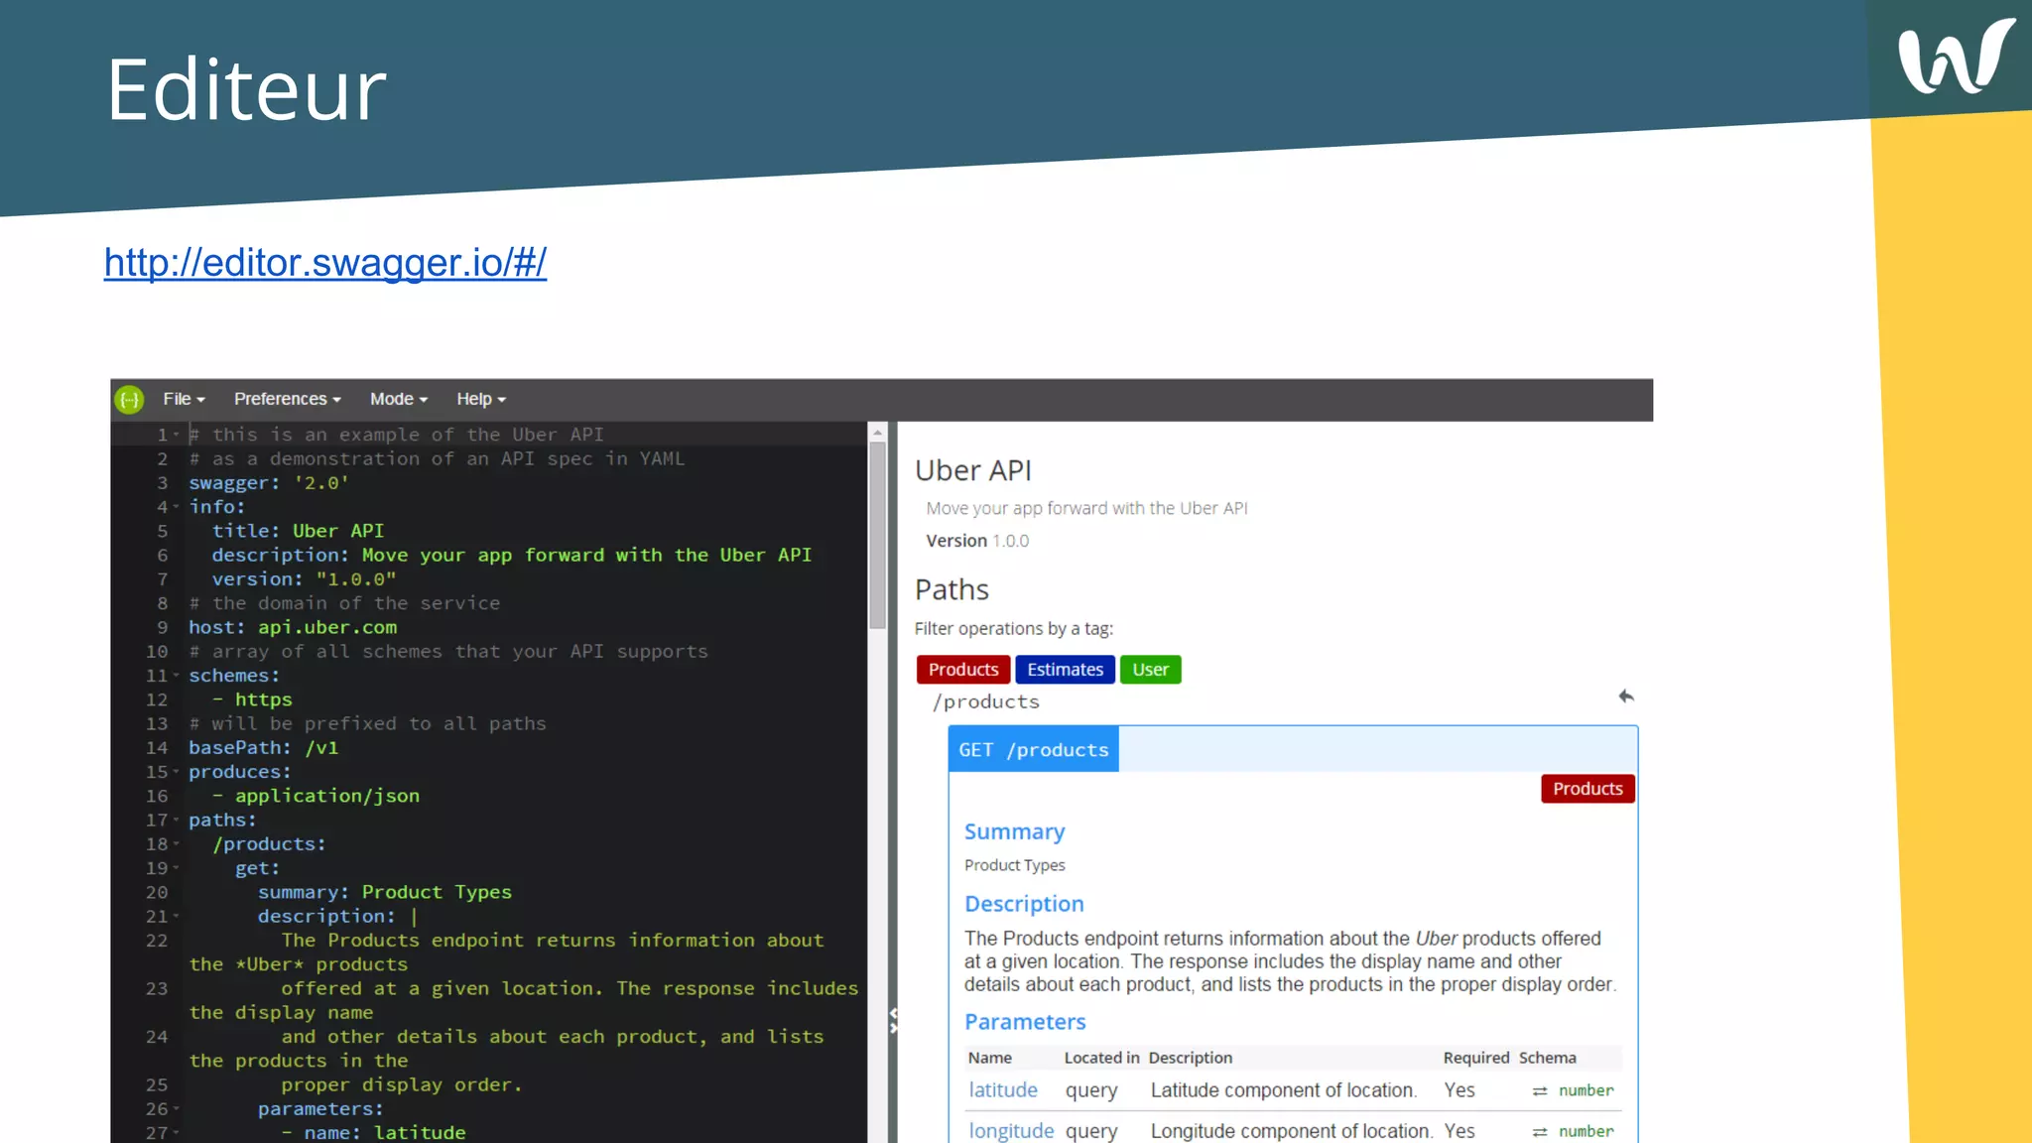Image resolution: width=2032 pixels, height=1143 pixels.
Task: Click the 'basePath: /v1' code line
Action: click(264, 748)
